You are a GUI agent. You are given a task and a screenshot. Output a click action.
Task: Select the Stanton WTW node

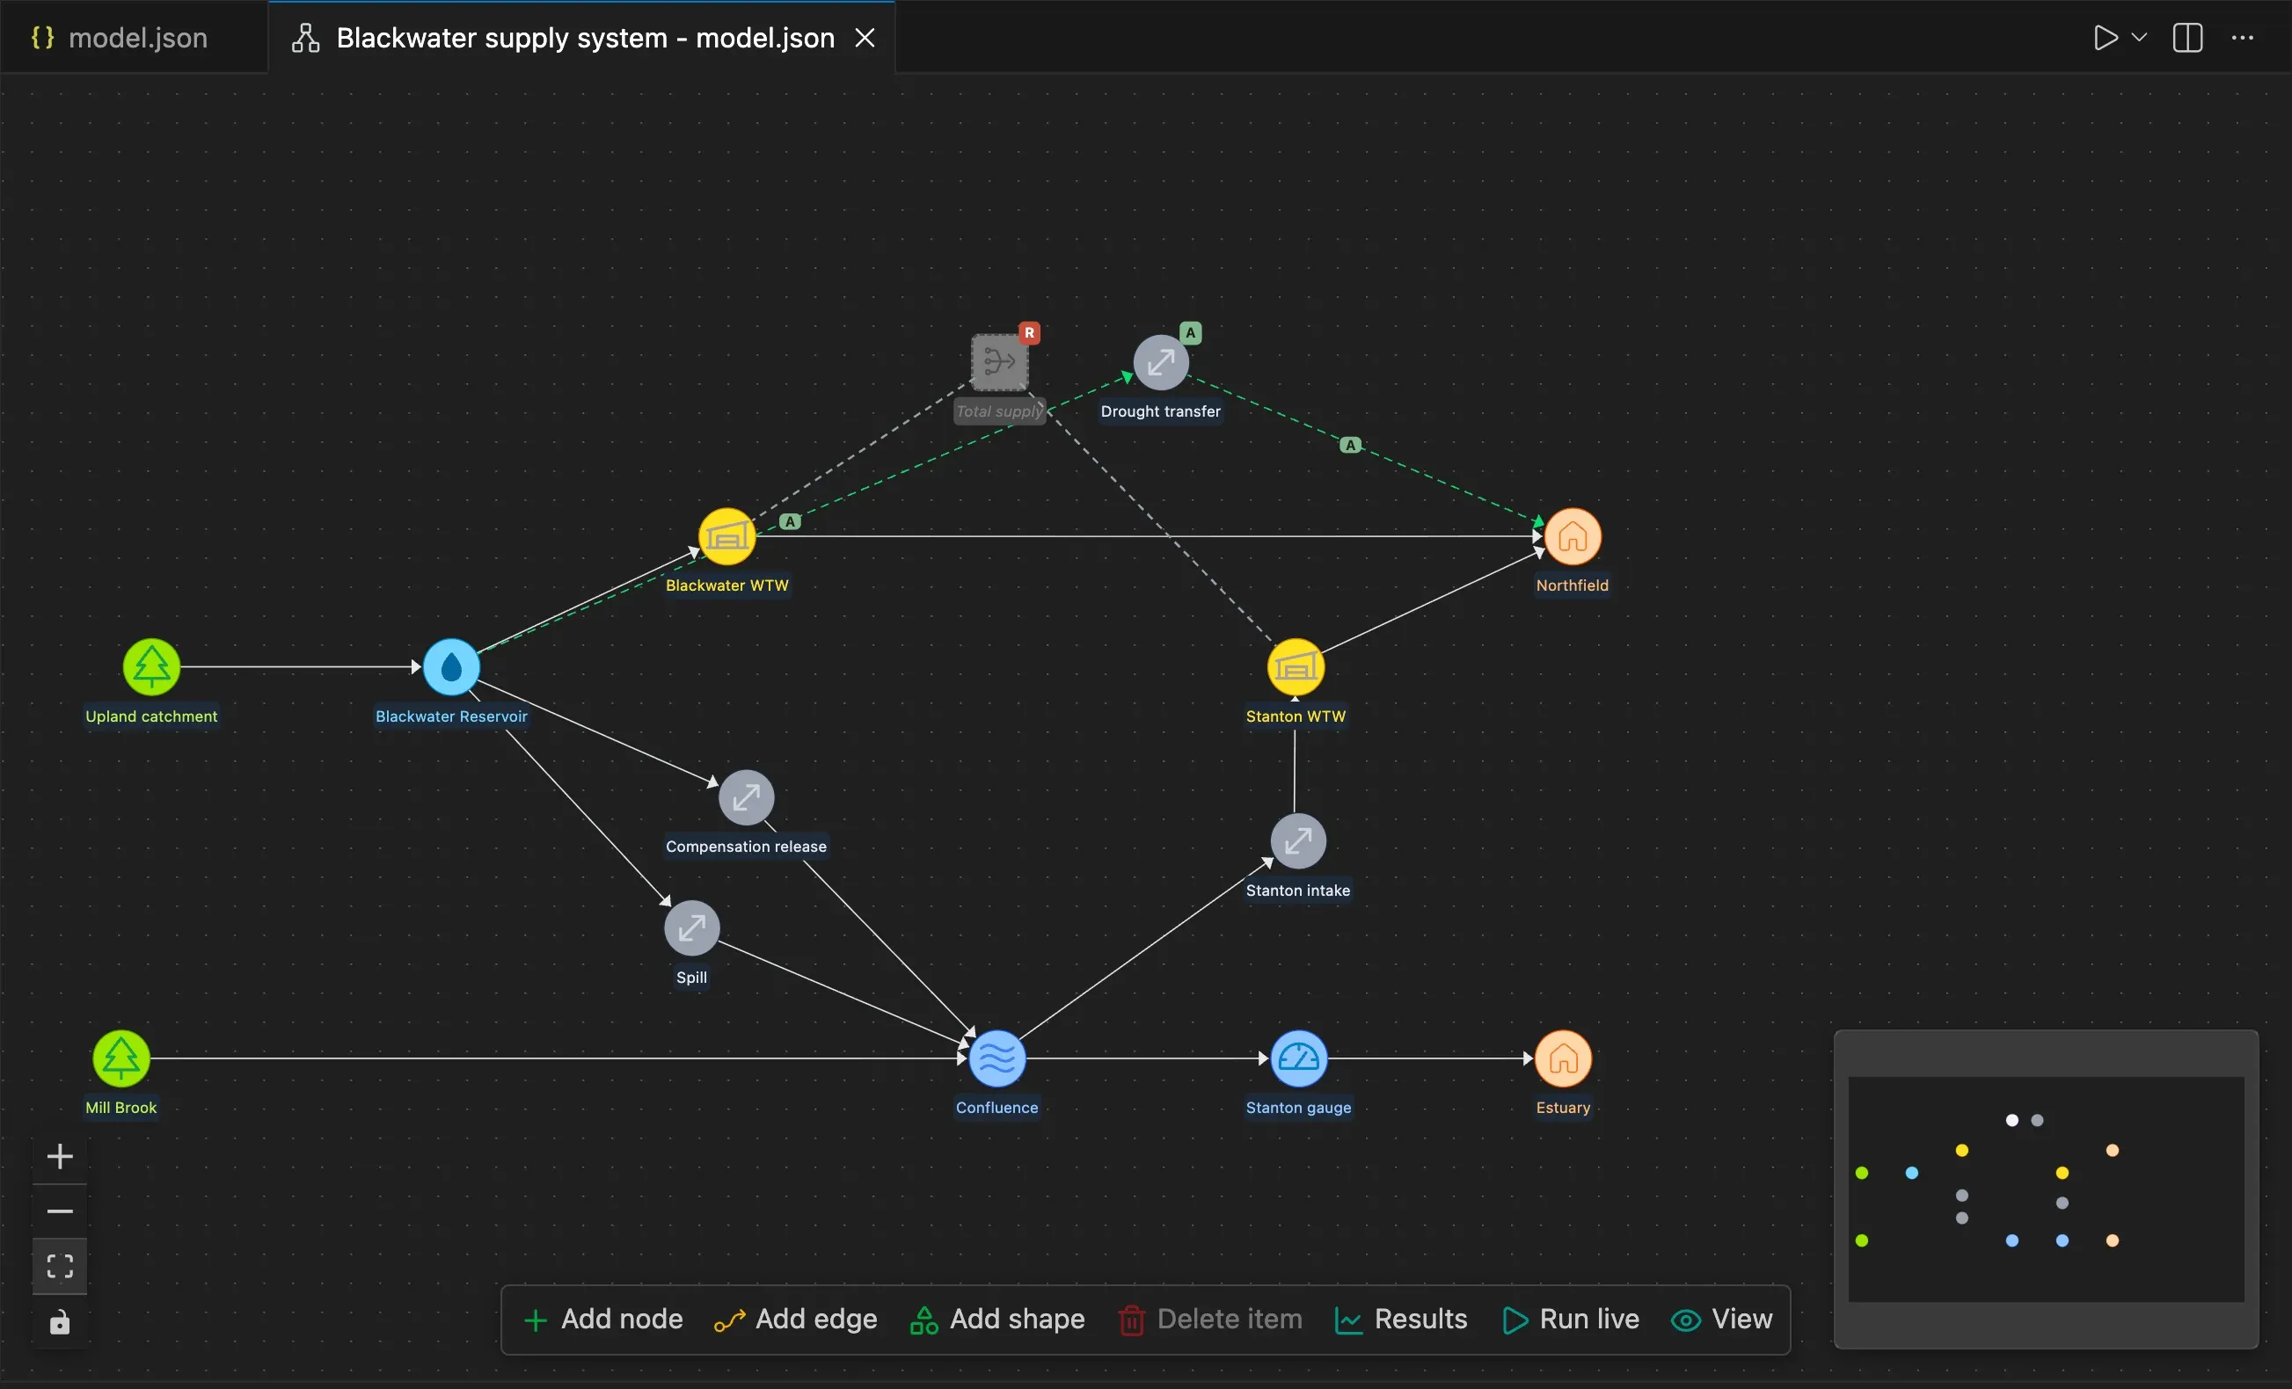1296,666
